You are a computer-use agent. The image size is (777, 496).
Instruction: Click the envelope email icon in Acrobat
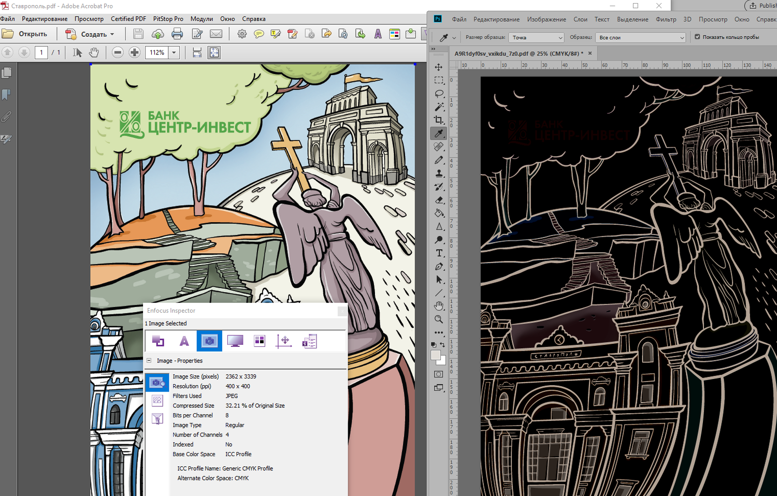216,34
